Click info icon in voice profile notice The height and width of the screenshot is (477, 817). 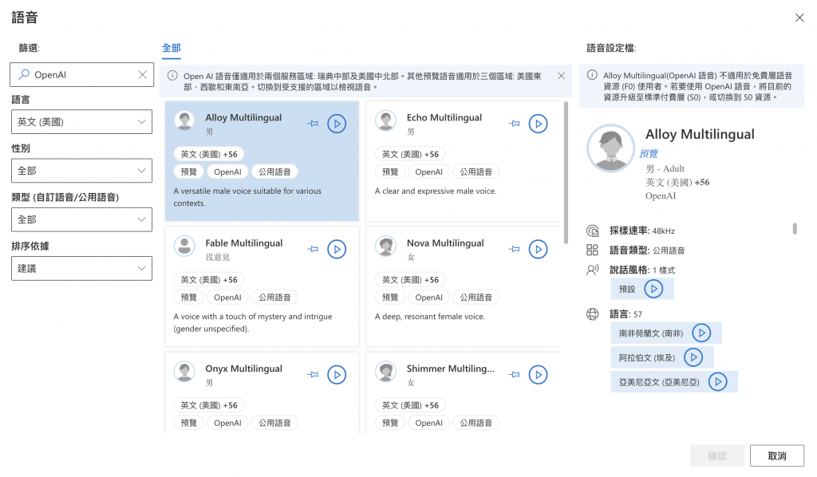point(592,75)
